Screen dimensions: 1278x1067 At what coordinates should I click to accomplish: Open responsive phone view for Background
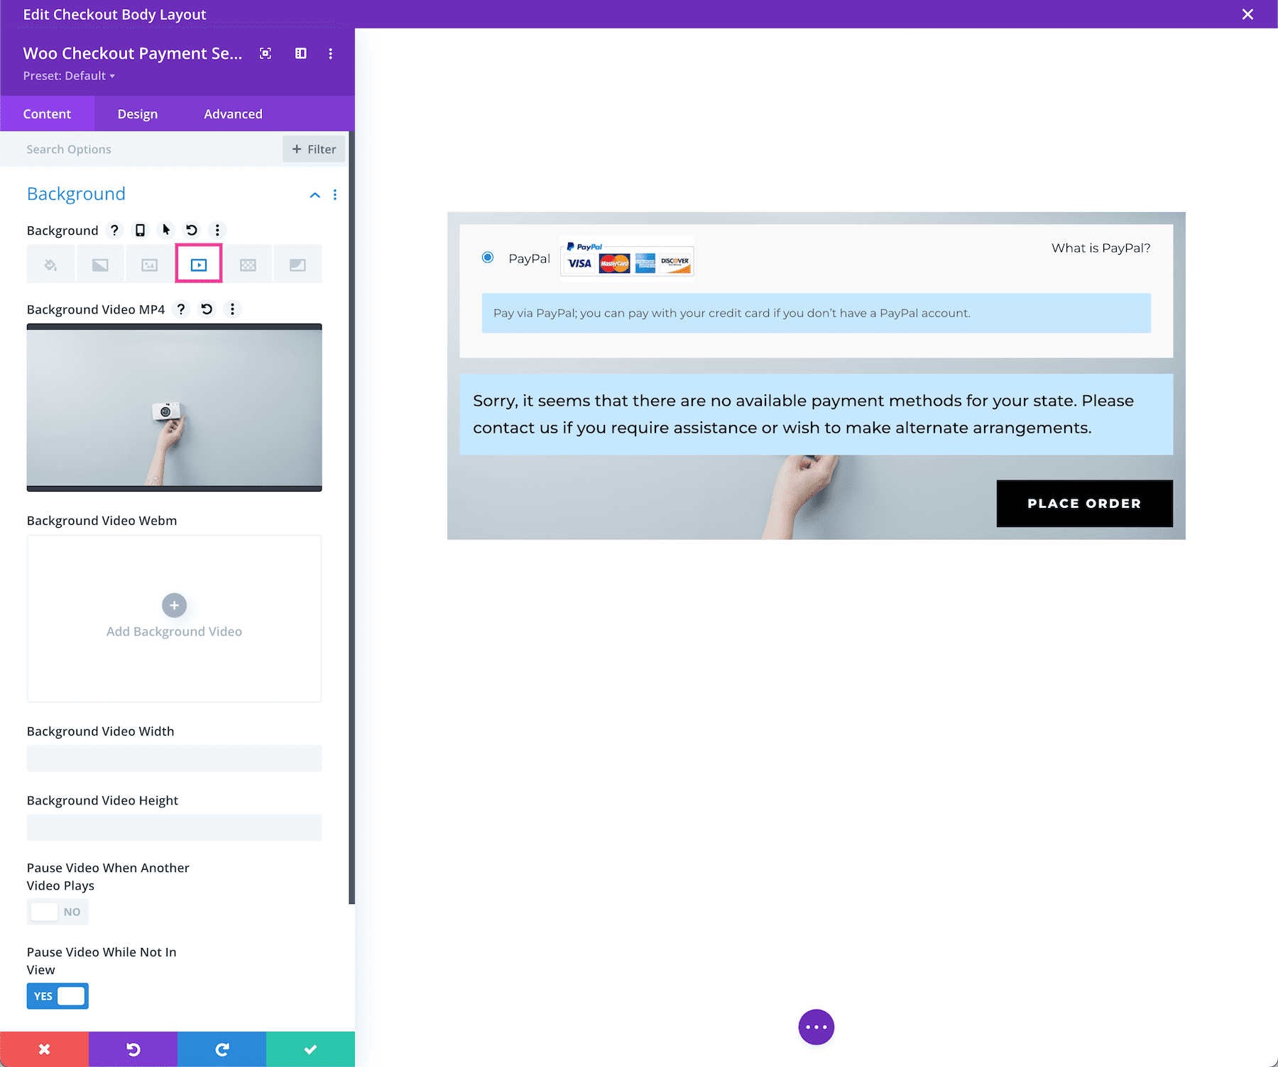[x=139, y=230]
